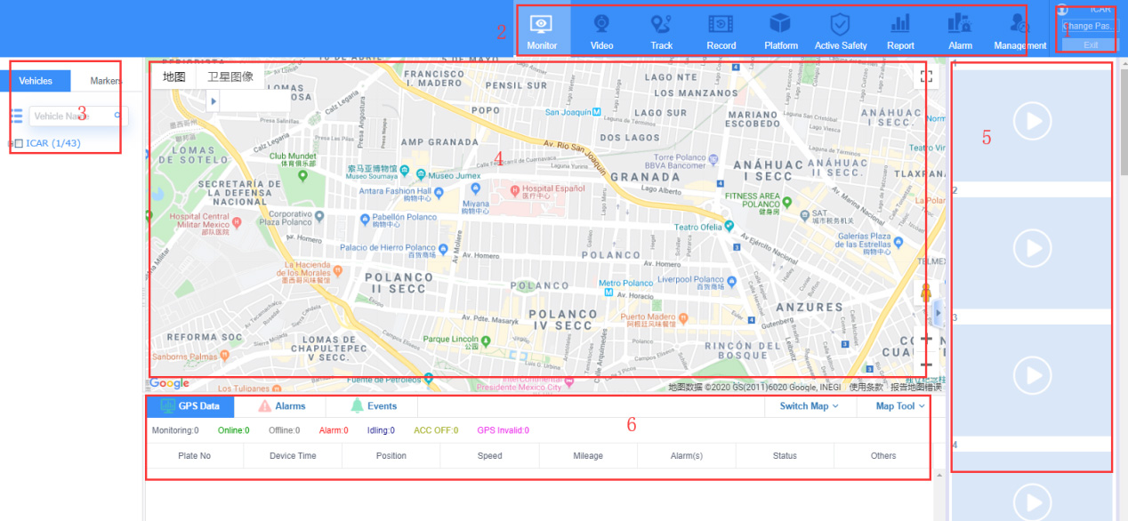Screen dimensions: 1128x521
Task: Click the Mileage column header
Action: click(588, 456)
